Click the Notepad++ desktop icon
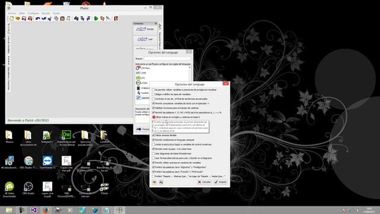The image size is (380, 214). click(47, 136)
